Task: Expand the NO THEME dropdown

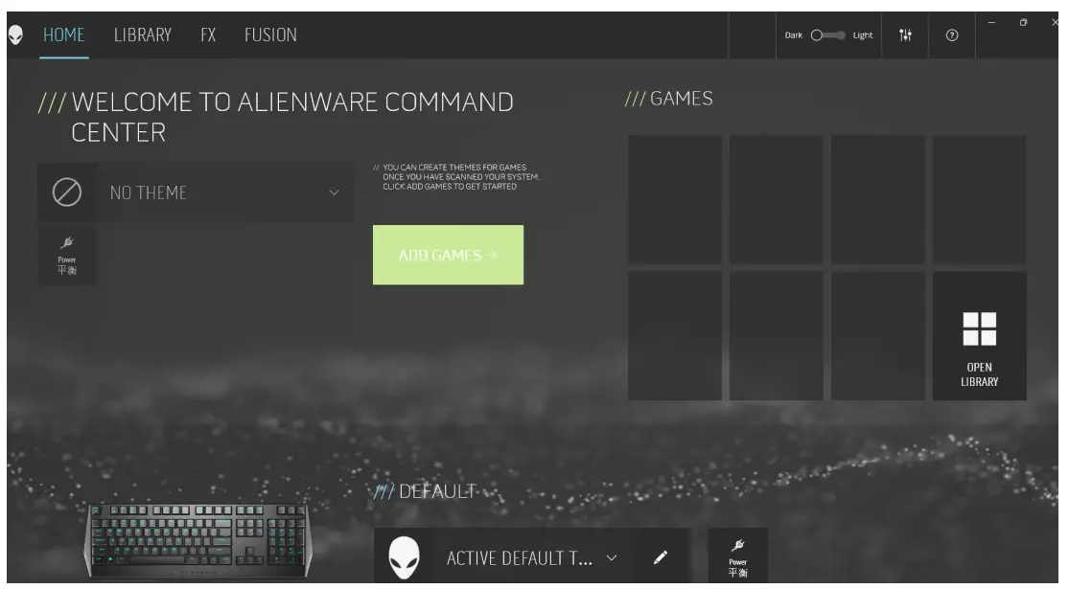Action: (x=334, y=193)
